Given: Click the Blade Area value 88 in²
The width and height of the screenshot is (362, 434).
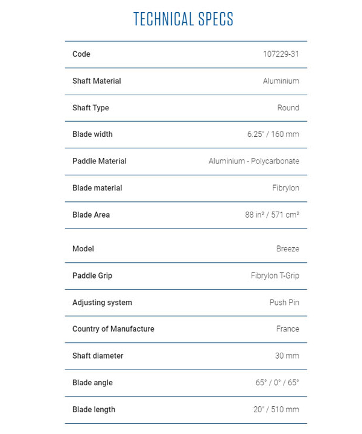Looking at the screenshot, I should 272,215.
